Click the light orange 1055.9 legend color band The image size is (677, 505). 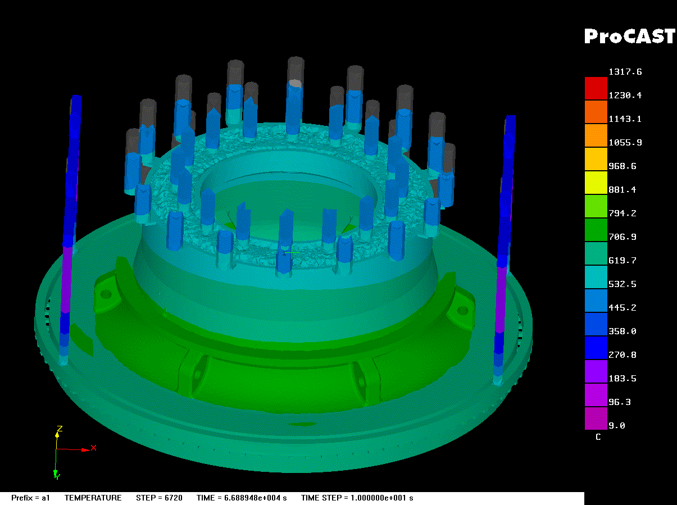click(x=596, y=159)
